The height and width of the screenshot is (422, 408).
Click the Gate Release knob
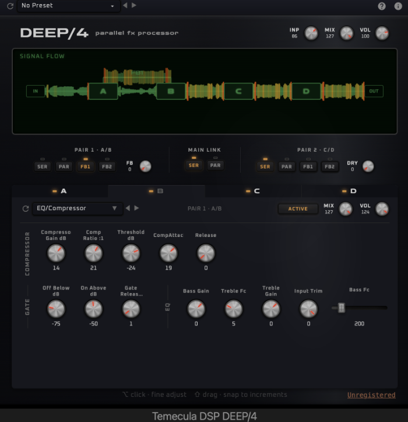coord(131,309)
